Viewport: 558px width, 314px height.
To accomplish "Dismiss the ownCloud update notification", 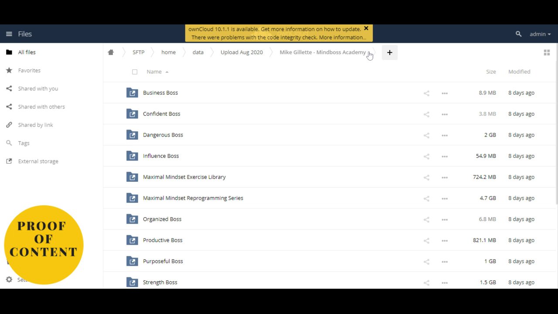I will click(366, 28).
